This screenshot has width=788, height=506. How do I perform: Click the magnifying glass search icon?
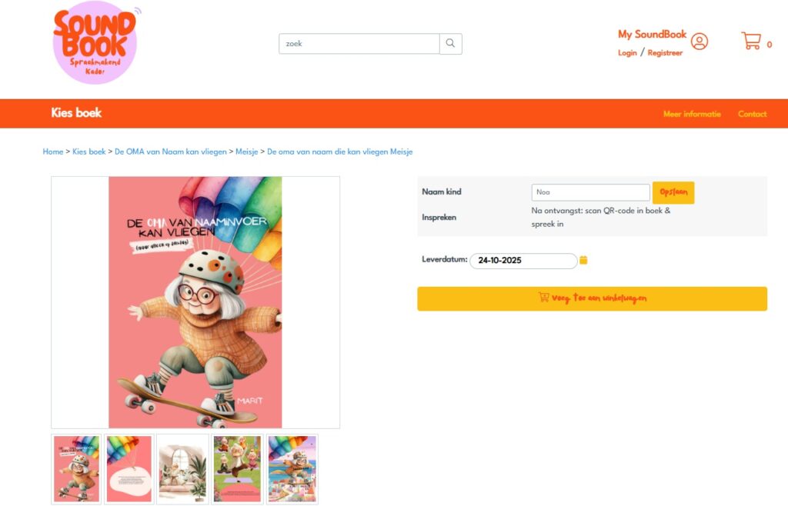coord(451,44)
